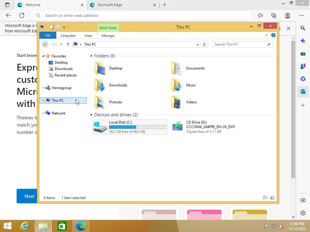Open Edge sidebar Outlook icon
This screenshot has width=310, height=232.
coord(303,92)
